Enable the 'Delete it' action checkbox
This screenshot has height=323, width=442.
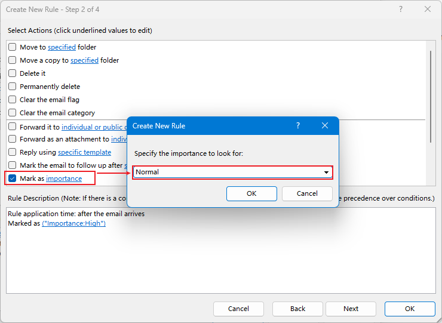click(13, 73)
